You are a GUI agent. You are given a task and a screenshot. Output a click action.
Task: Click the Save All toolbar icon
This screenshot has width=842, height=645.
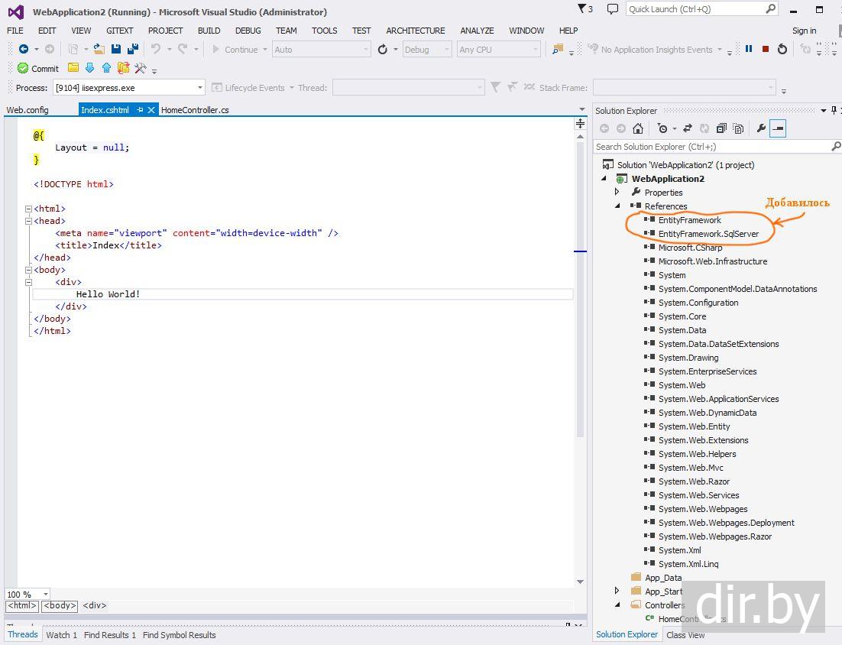tap(132, 49)
